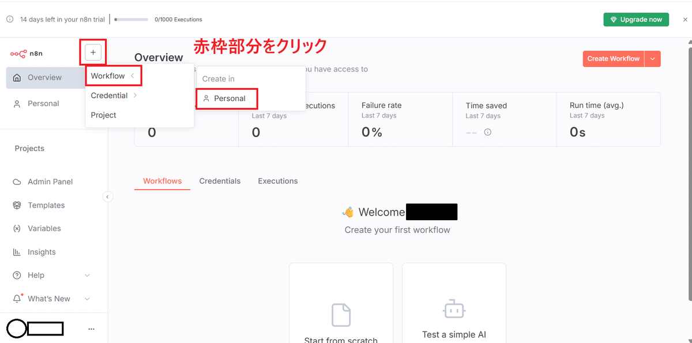Screen dimensions: 692x343
Task: Open Admin Panel from the sidebar
Action: (51, 182)
